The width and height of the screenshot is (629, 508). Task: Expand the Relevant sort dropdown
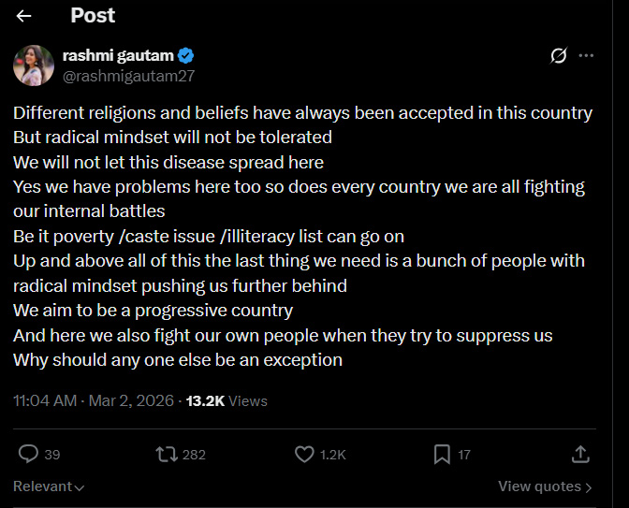point(49,486)
